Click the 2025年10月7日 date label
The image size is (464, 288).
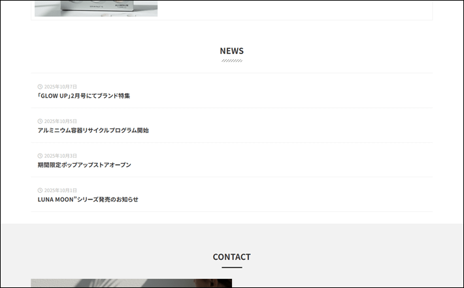click(61, 87)
